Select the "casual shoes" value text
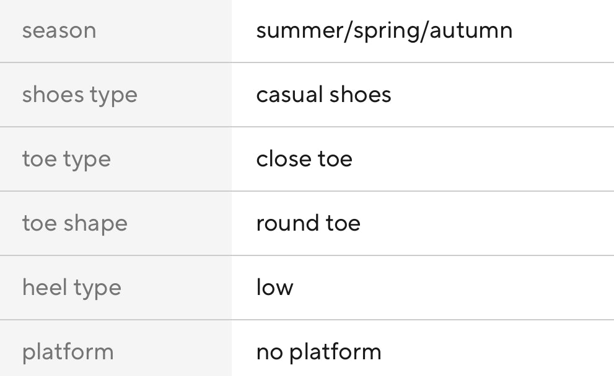Image resolution: width=614 pixels, height=376 pixels. [x=323, y=95]
